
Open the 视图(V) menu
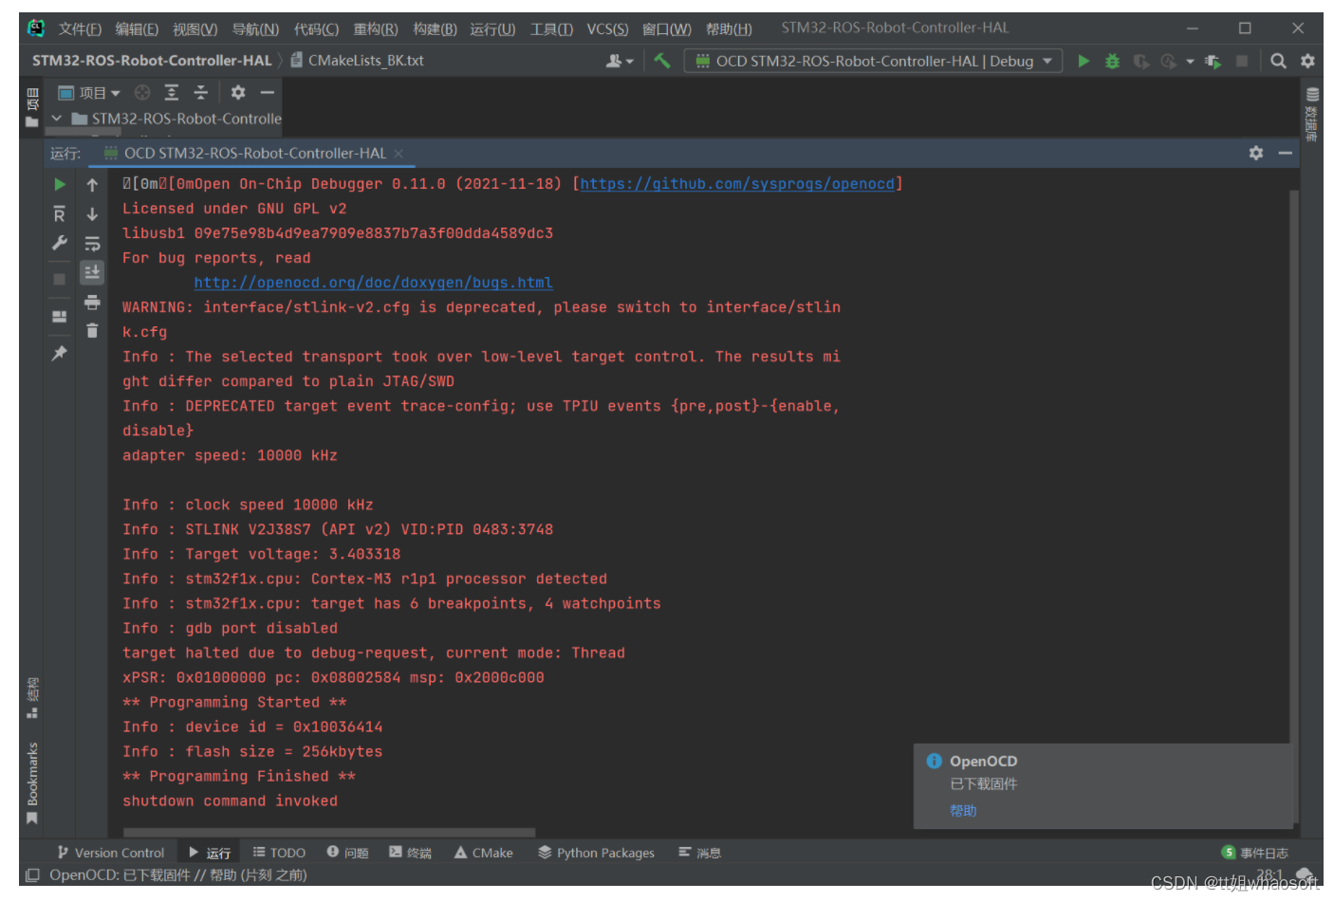[195, 29]
